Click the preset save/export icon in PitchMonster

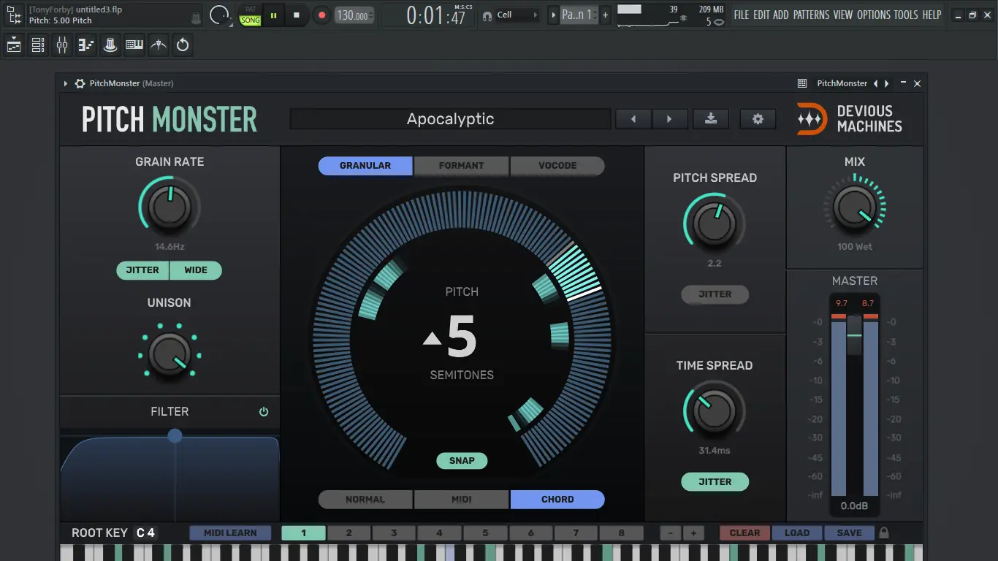(711, 118)
